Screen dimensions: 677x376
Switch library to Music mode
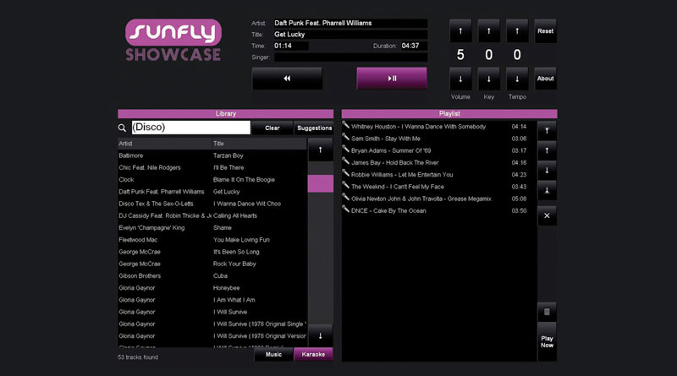273,354
